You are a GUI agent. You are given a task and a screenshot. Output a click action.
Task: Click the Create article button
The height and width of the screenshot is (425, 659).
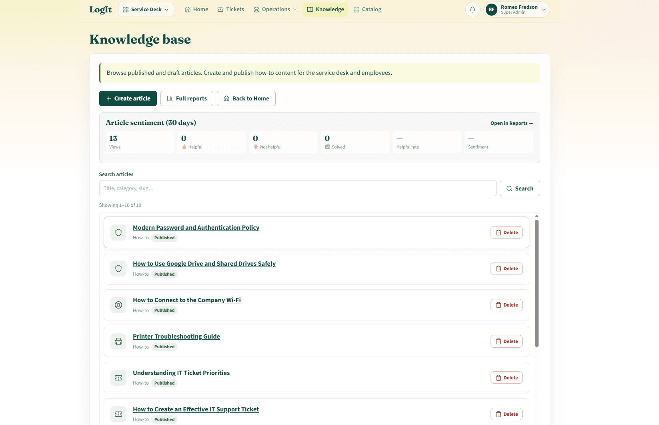(128, 98)
